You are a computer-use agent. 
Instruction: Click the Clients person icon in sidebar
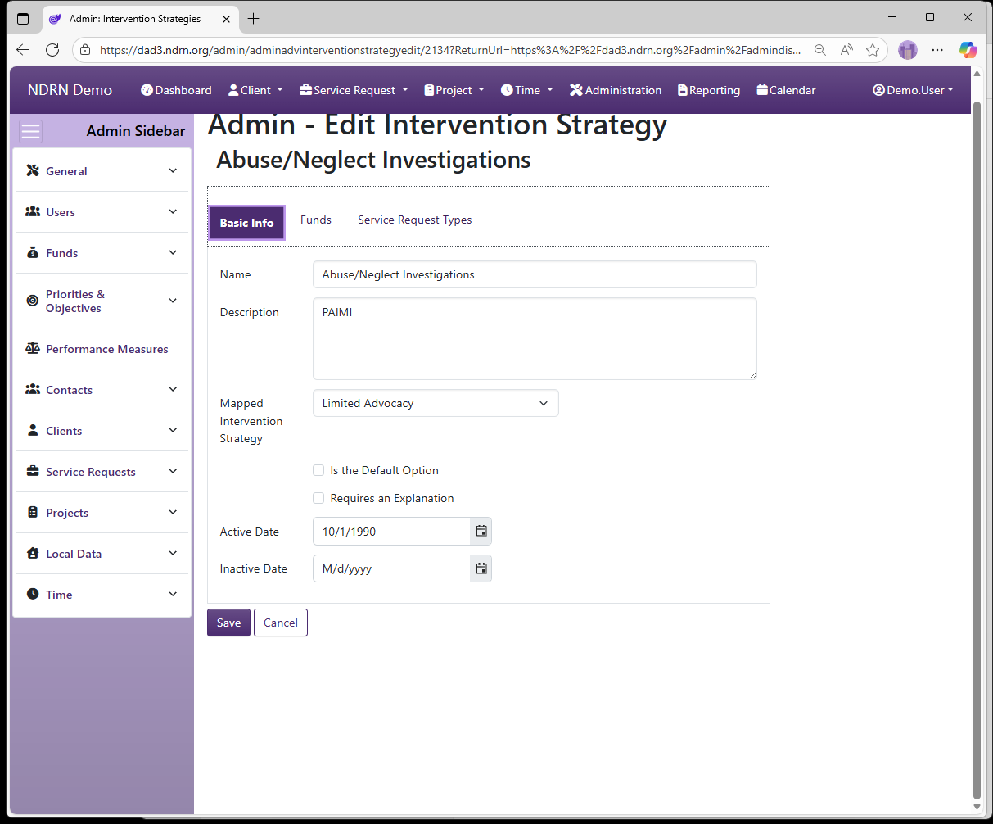click(33, 431)
